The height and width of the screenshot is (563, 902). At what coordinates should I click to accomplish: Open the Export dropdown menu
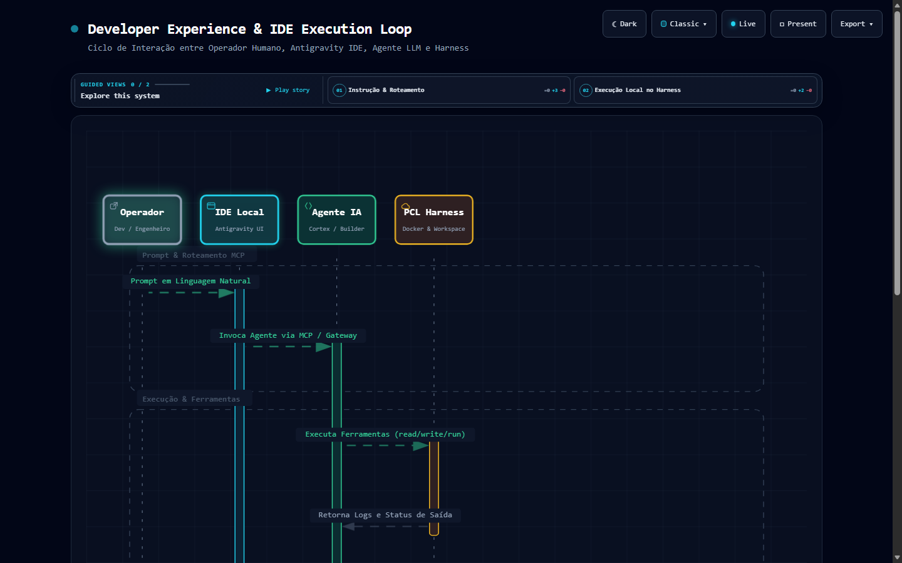(856, 24)
